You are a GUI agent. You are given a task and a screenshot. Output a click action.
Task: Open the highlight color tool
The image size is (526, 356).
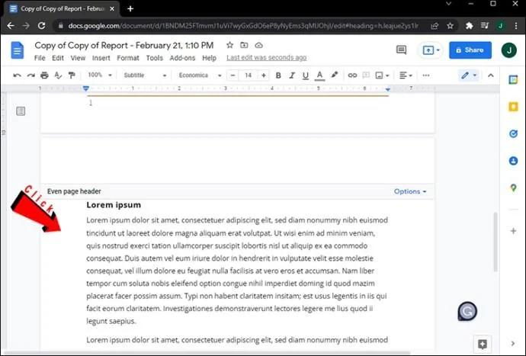click(x=335, y=75)
